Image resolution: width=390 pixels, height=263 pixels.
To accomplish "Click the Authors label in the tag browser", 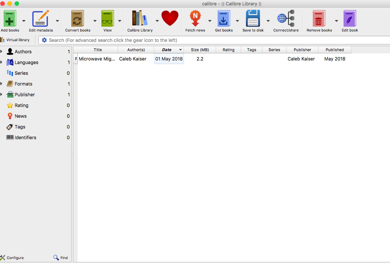I will (23, 52).
